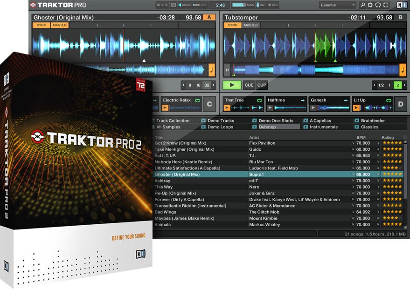
Task: Click the MAIN output level meter
Action: pos(239,5)
